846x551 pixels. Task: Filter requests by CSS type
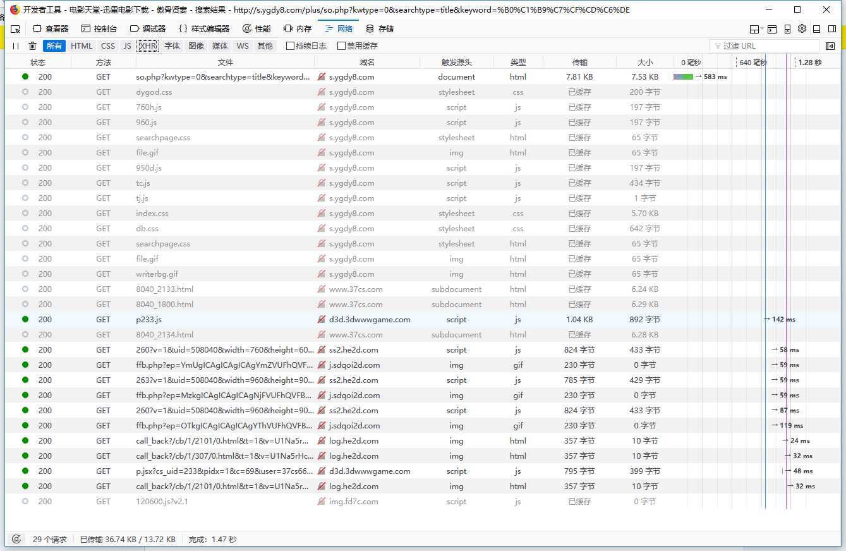(108, 46)
